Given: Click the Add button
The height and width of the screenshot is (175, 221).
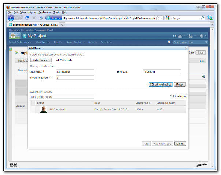Looking at the screenshot, I should click(x=146, y=144).
